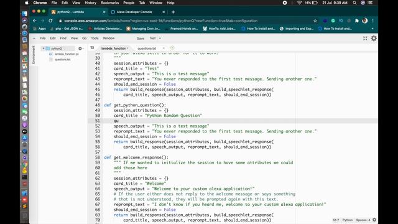Click the Chrome back arrow
Image resolution: width=398 pixels, height=224 pixels.
(x=35, y=21)
